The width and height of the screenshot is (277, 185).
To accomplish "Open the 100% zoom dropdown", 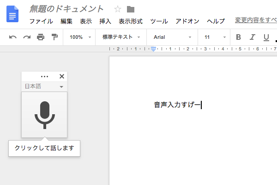I will 80,37.
